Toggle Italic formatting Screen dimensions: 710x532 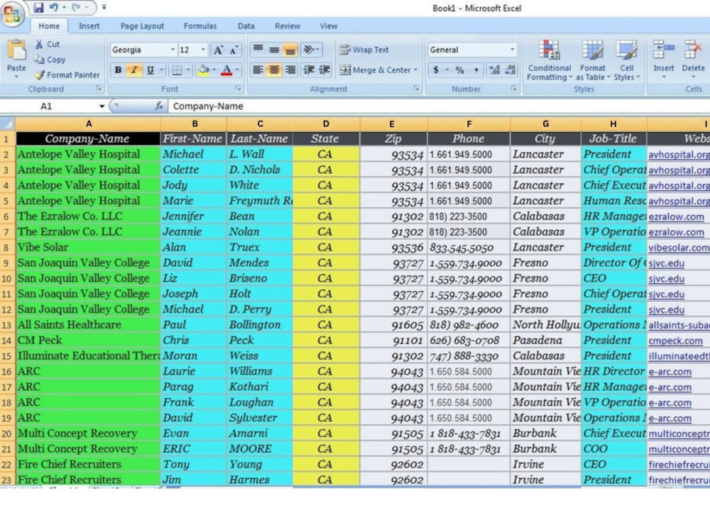134,70
